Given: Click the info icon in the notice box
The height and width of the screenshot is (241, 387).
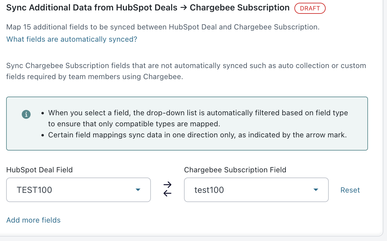Looking at the screenshot, I should 26,114.
